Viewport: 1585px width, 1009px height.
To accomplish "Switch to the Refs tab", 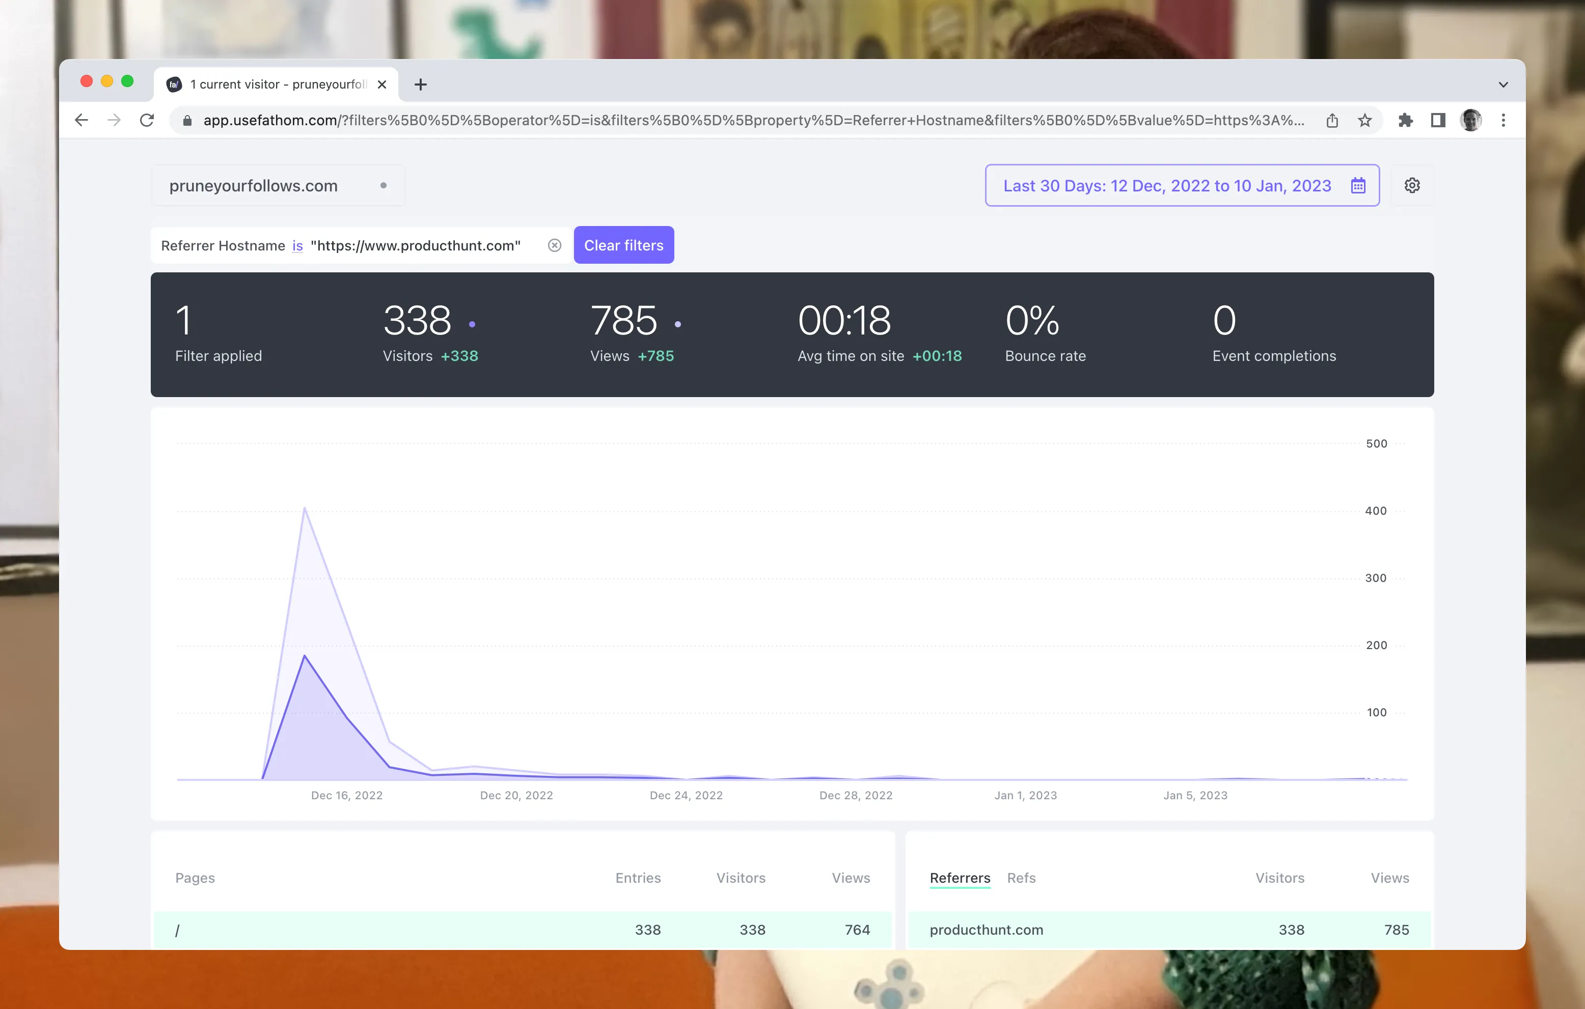I will click(1021, 878).
